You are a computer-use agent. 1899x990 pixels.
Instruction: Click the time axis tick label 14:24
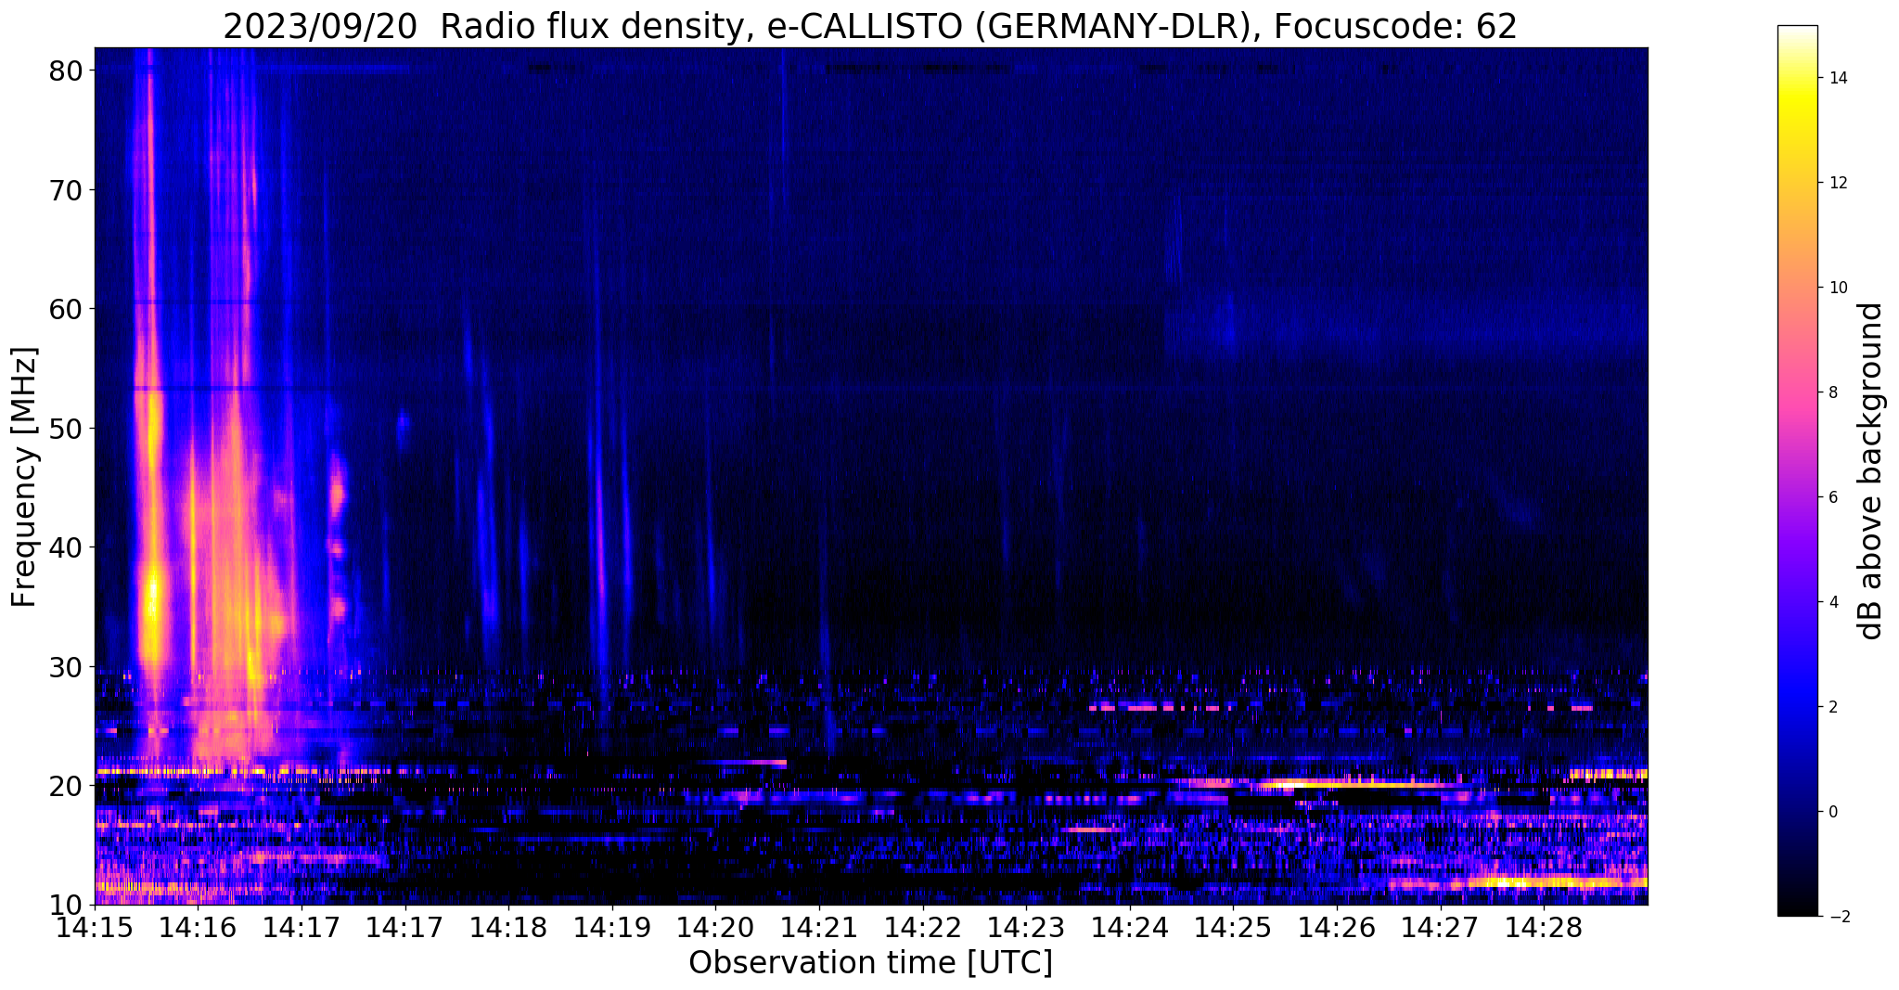tap(1130, 927)
